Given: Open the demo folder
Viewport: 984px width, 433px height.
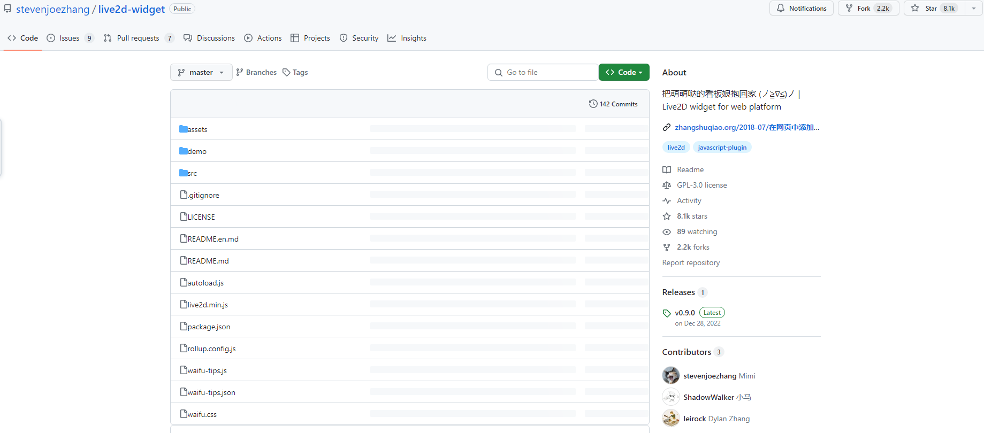Looking at the screenshot, I should (x=197, y=151).
